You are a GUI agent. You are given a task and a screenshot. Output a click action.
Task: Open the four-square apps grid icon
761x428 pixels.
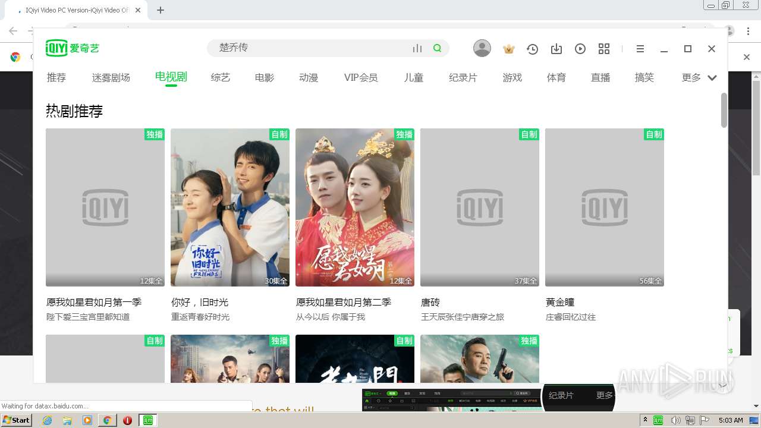(x=604, y=49)
